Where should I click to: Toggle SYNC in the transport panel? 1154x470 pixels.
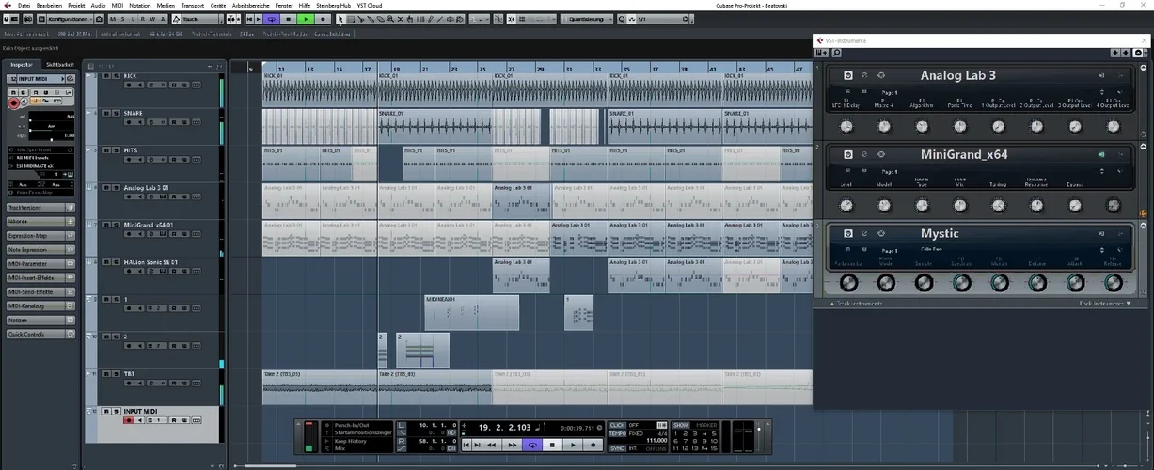(x=617, y=448)
